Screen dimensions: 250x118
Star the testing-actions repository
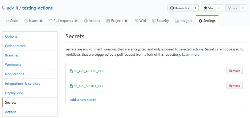[208, 8]
